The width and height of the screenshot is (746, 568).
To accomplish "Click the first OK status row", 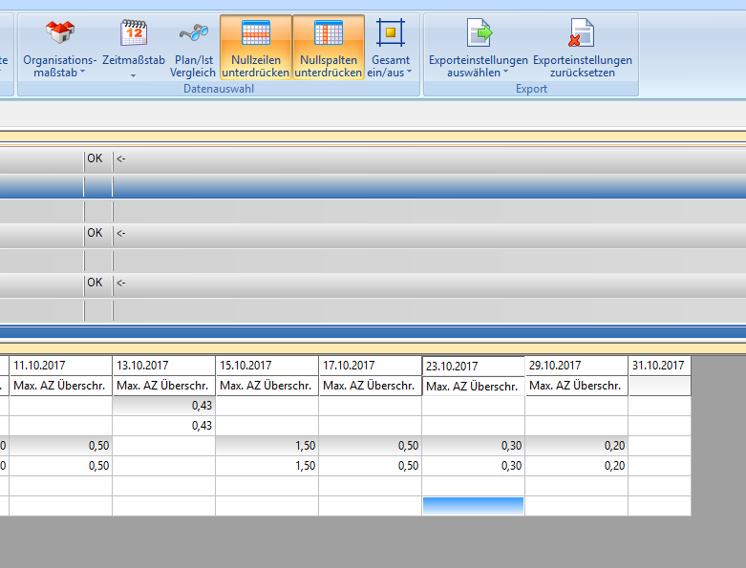I will click(x=95, y=158).
